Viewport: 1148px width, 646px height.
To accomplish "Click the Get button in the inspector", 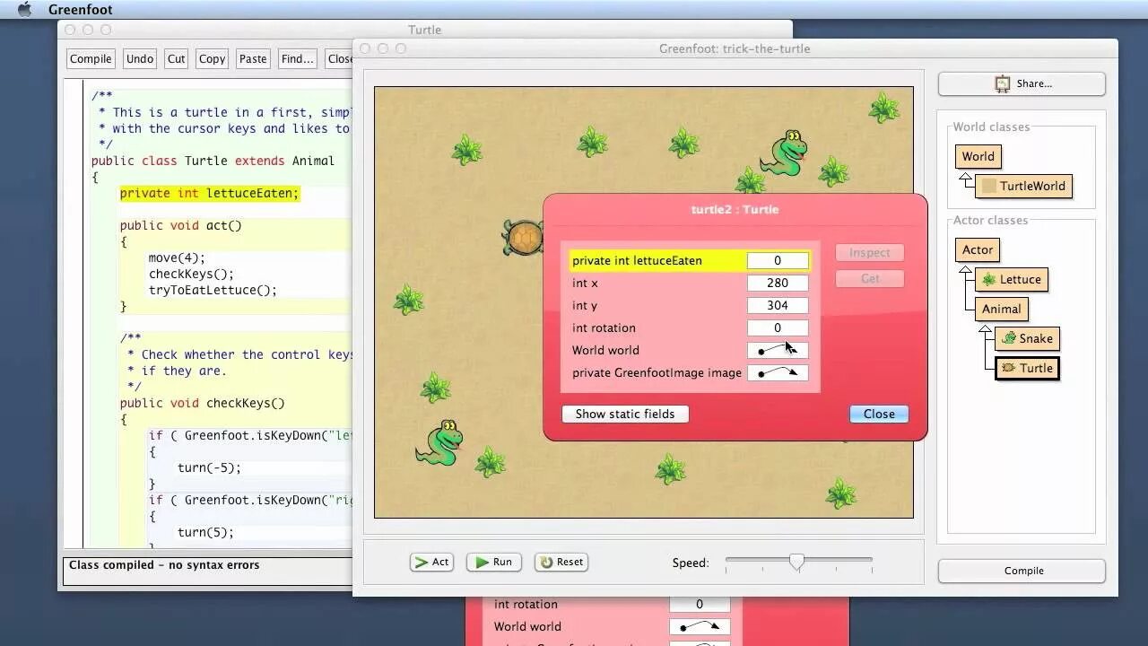I will point(870,278).
